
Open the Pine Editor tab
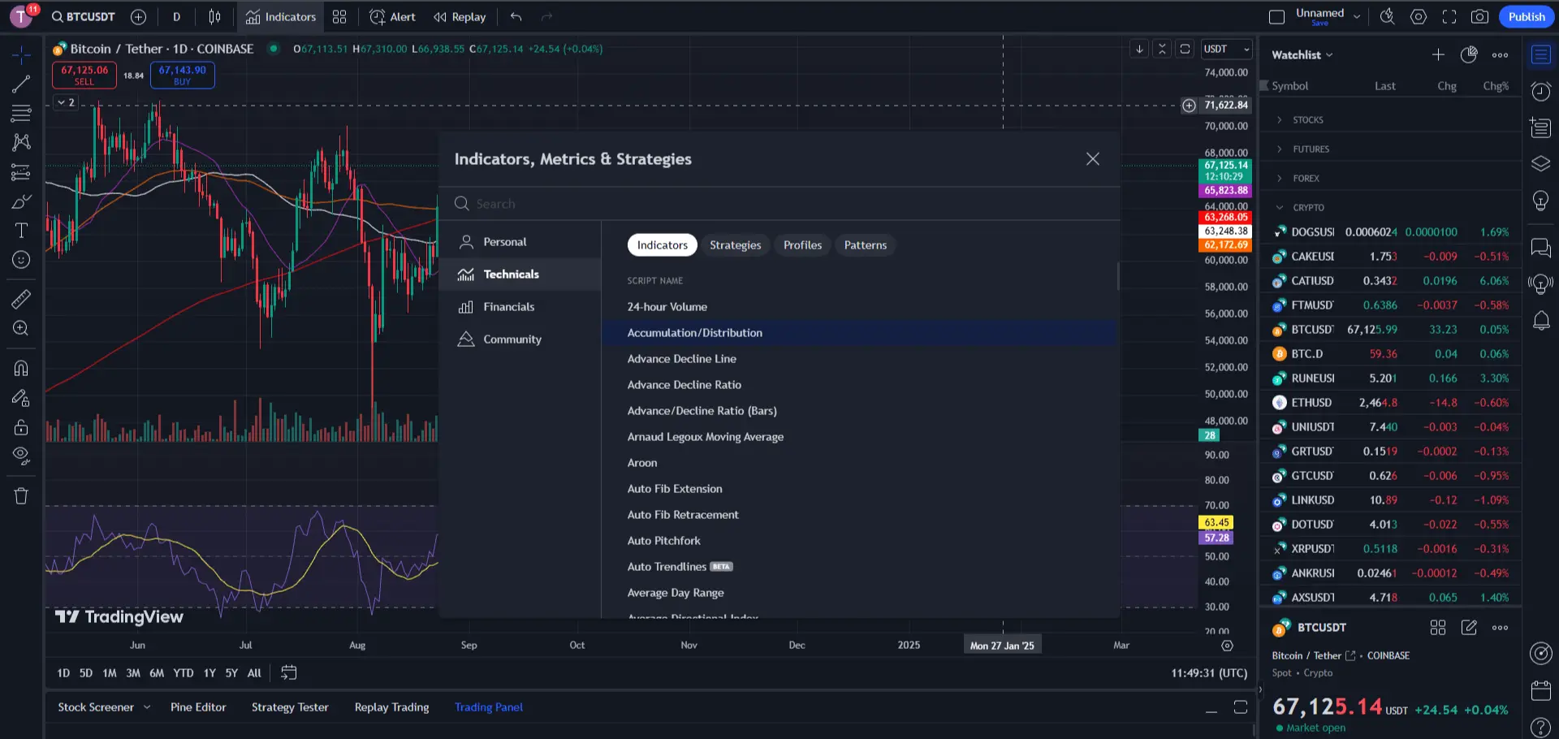(198, 708)
